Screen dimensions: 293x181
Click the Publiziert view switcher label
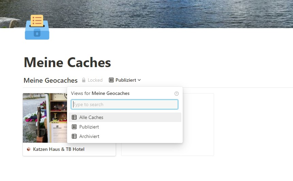pos(126,80)
